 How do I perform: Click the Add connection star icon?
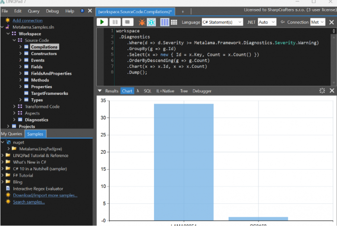[x=8, y=20]
